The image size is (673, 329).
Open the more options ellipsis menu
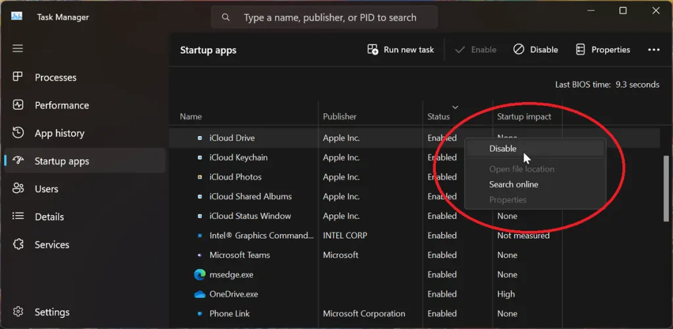(x=653, y=49)
